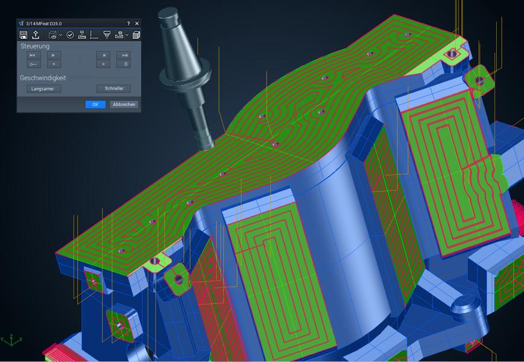This screenshot has width=524, height=362.
Task: Play forward with the > button
Action: pos(103,64)
